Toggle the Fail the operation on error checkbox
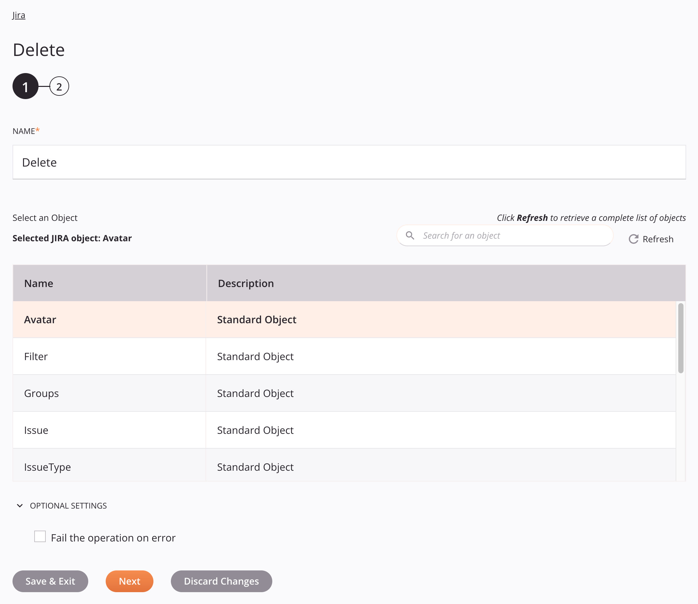The width and height of the screenshot is (698, 604). [40, 537]
